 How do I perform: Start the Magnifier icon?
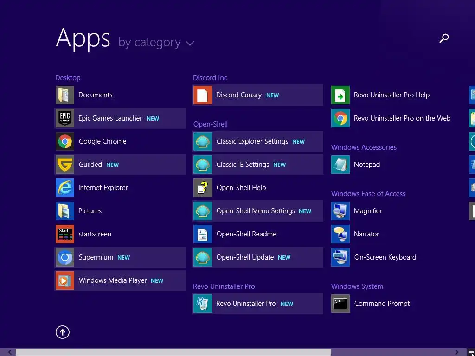tap(340, 211)
